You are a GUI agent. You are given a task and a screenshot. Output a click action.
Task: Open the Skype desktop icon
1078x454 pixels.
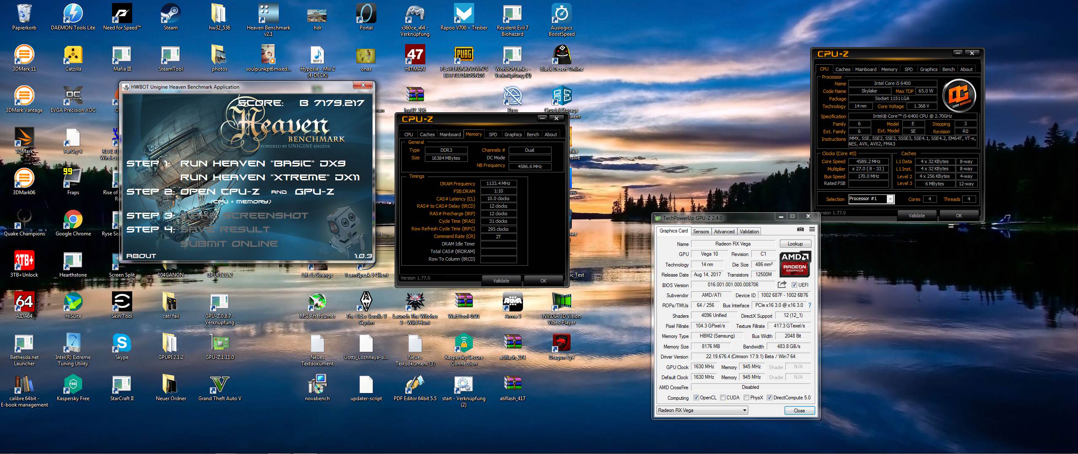[122, 346]
